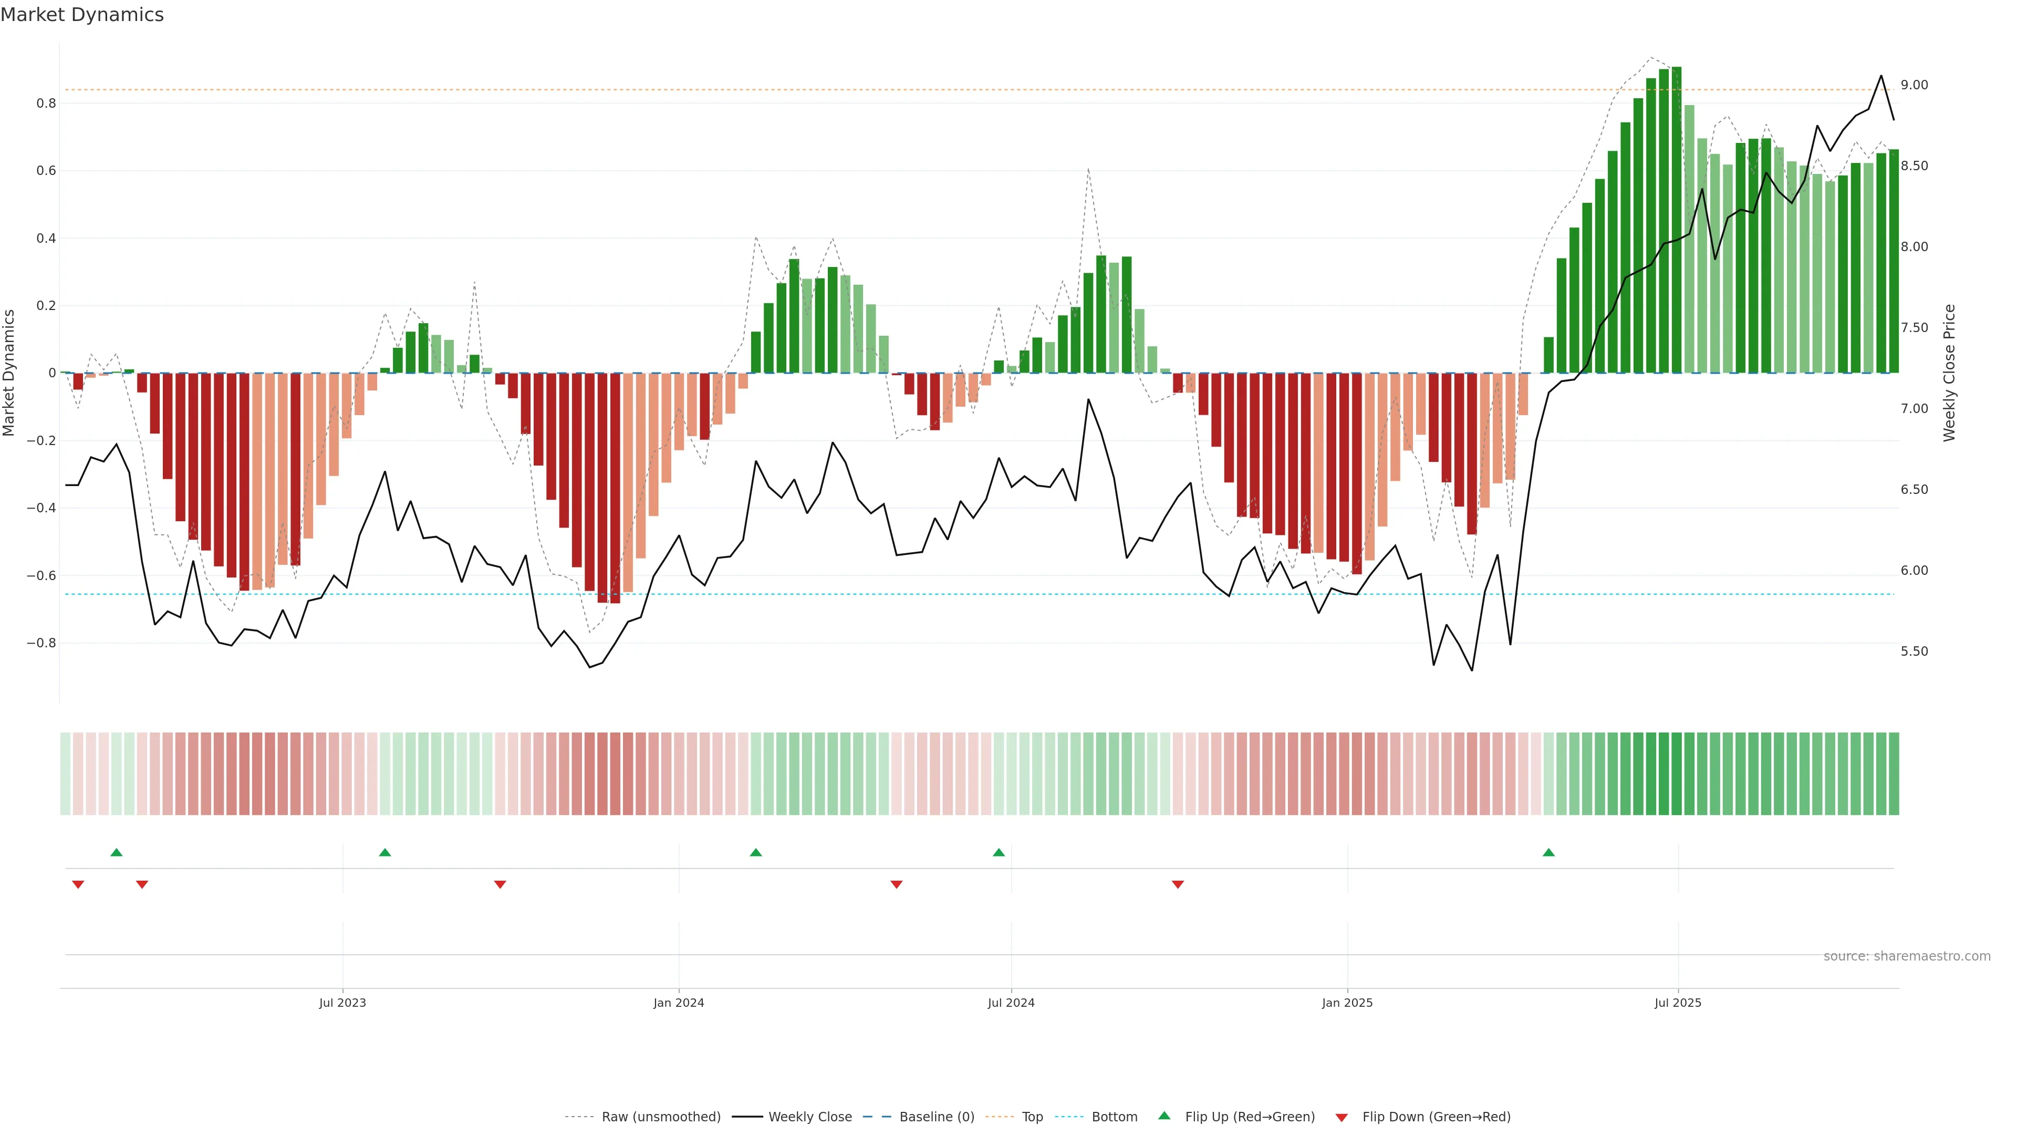Toggle the Top legend entry
Image resolution: width=2017 pixels, height=1135 pixels.
point(1032,1117)
